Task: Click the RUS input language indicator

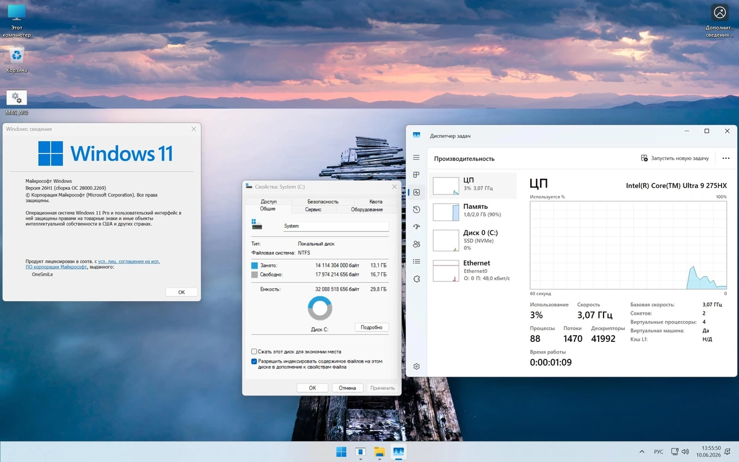Action: [658, 452]
